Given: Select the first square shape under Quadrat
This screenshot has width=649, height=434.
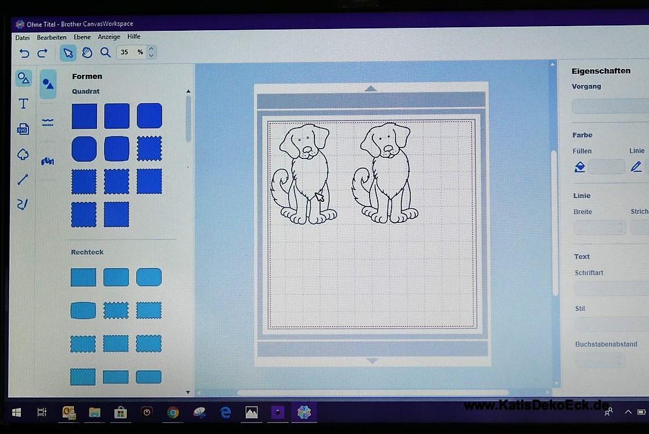Looking at the screenshot, I should click(x=84, y=116).
